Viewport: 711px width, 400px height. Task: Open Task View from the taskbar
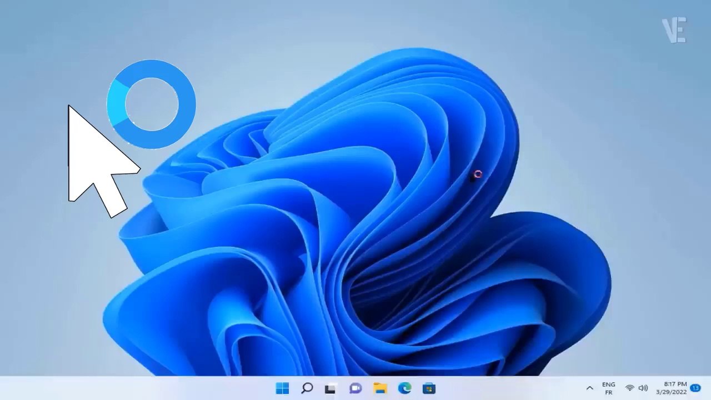point(331,388)
